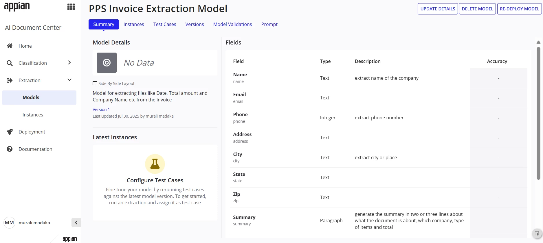Click 'extract phone number' description
Screen dimensions: 543x243
point(379,118)
